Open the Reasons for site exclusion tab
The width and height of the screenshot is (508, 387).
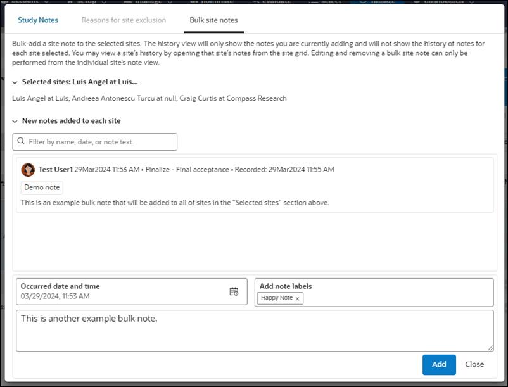click(124, 20)
